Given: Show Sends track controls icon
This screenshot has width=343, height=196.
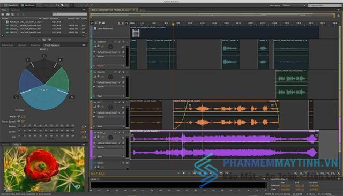Looking at the screenshot, I should click(x=100, y=23).
